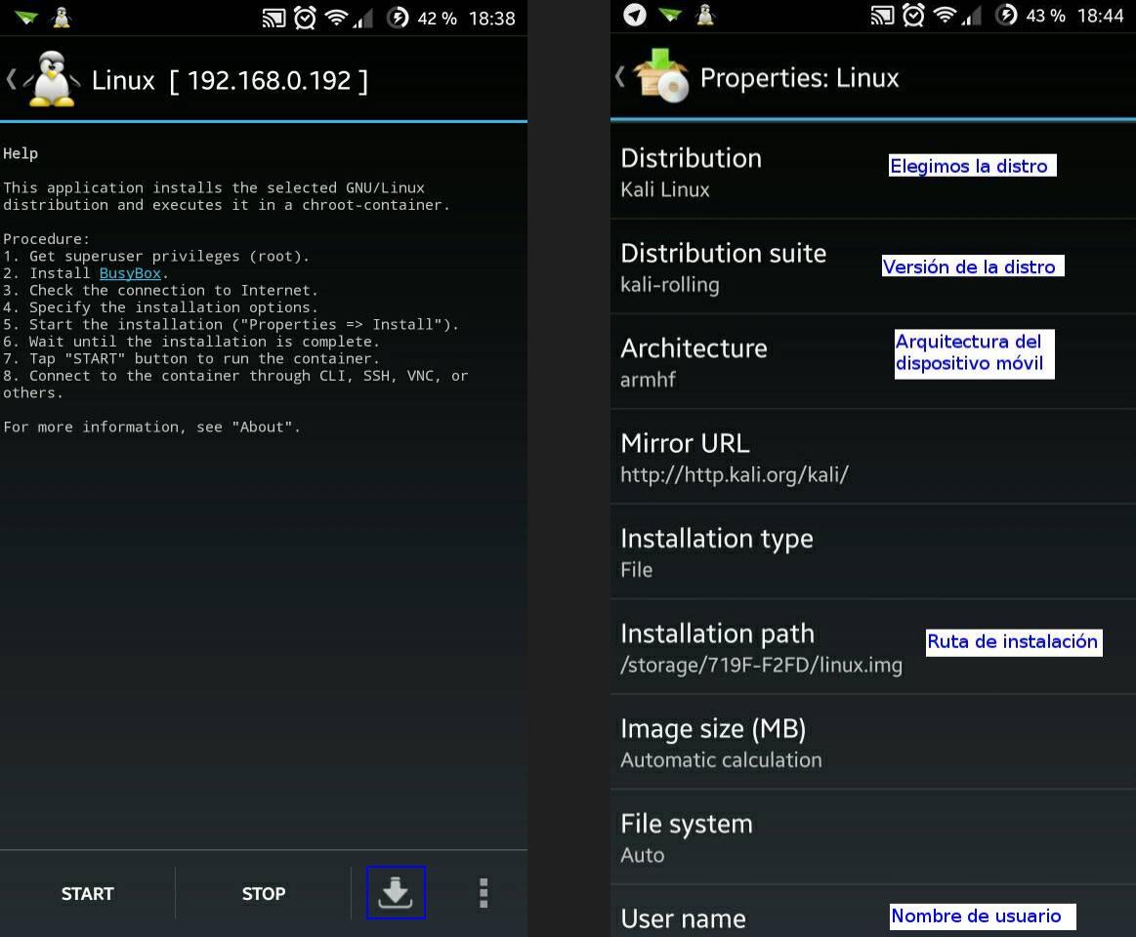Tap the cast icon in right status bar
The height and width of the screenshot is (937, 1136).
(882, 15)
